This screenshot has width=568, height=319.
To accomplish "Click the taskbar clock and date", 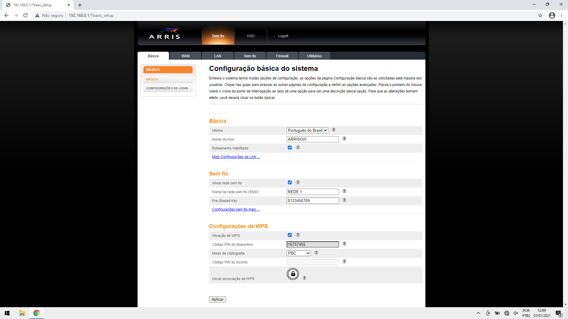I will click(x=542, y=313).
